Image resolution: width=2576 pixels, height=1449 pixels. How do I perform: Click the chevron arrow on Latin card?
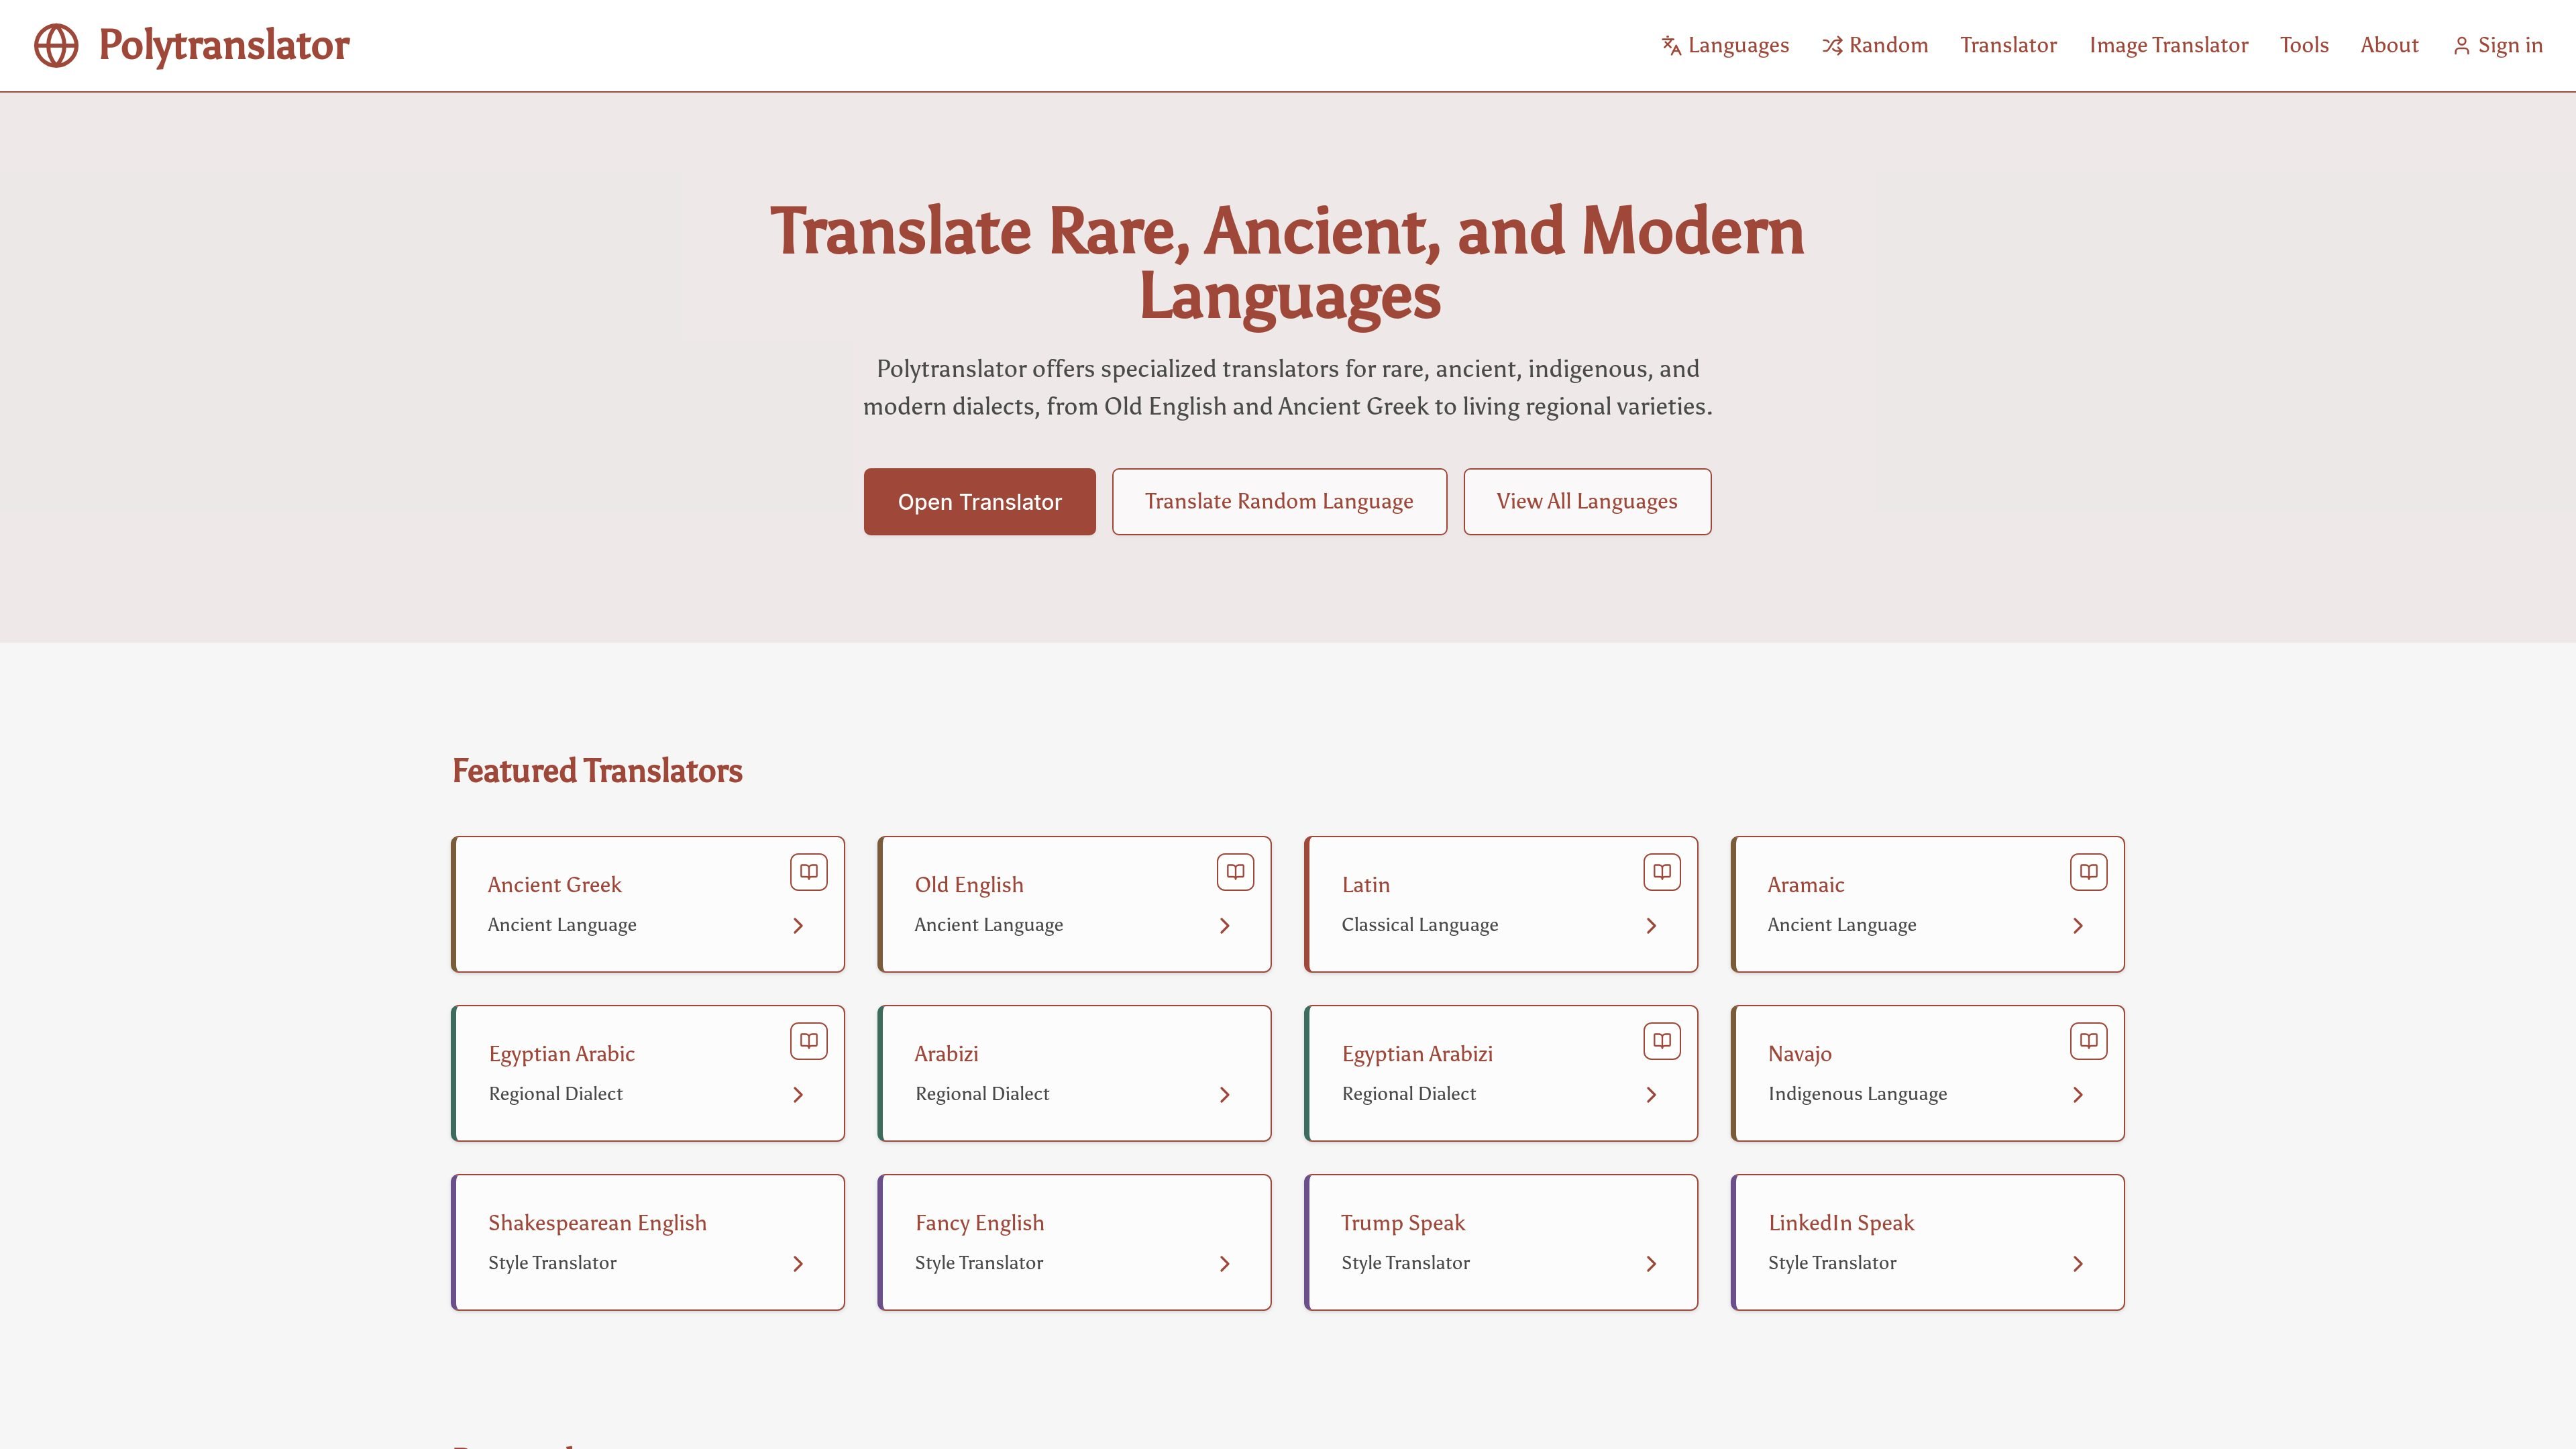coord(1651,926)
